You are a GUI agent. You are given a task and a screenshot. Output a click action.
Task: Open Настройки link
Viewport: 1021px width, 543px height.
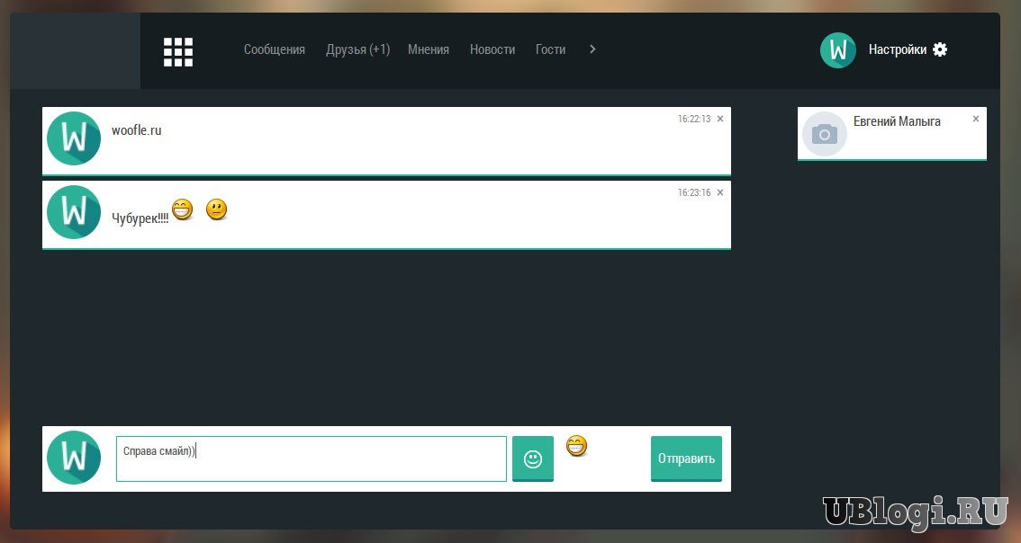(897, 49)
